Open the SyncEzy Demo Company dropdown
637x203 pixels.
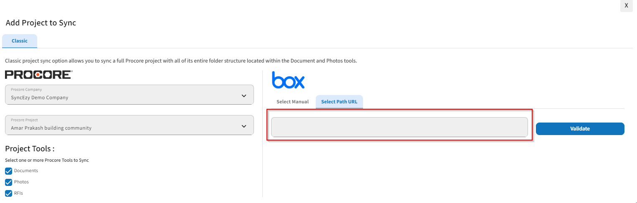(129, 95)
